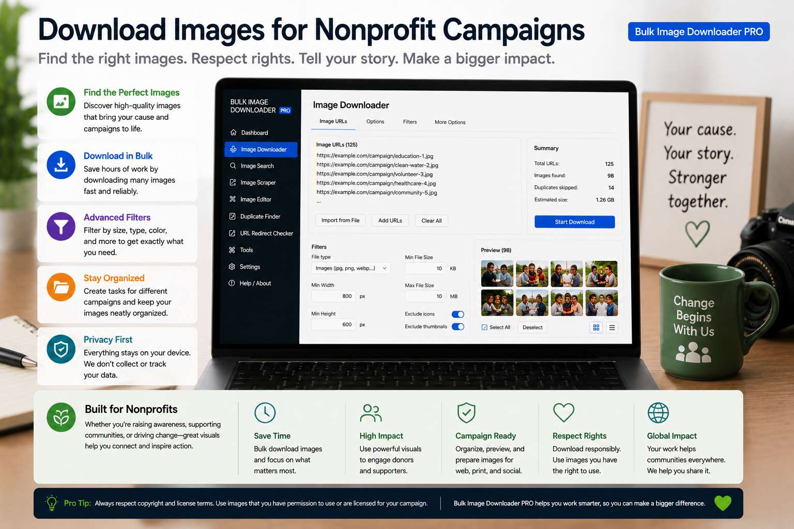Click the Stay Organized folder icon
Image resolution: width=794 pixels, height=529 pixels.
61,287
